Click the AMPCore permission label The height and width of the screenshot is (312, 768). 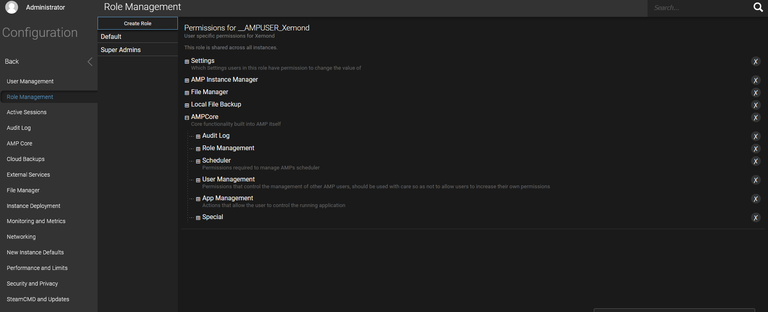point(205,117)
